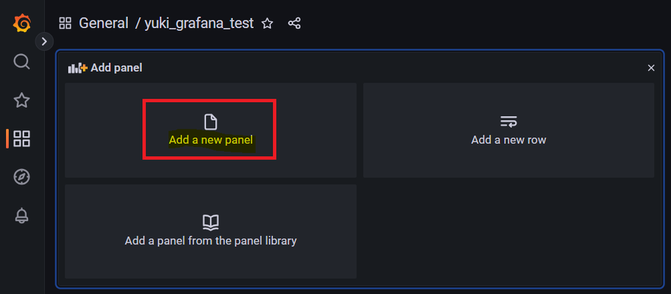Click the yuki_grafana_test dashboard title
This screenshot has height=294, width=671.
pyautogui.click(x=199, y=23)
